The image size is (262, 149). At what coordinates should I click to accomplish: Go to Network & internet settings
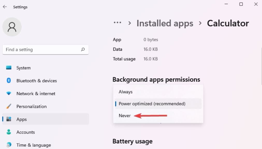click(x=36, y=93)
